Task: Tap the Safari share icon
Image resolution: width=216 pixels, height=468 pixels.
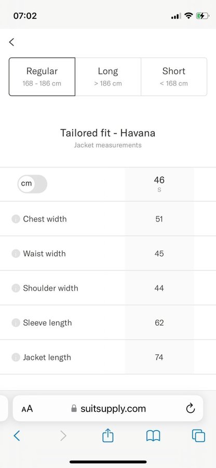Action: pyautogui.click(x=108, y=435)
